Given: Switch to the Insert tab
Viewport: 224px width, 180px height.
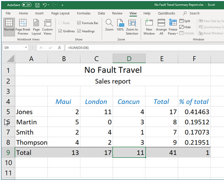Looking at the screenshot, I should pyautogui.click(x=39, y=13).
